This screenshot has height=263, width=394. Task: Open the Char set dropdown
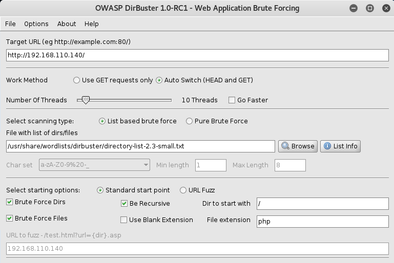pyautogui.click(x=94, y=165)
